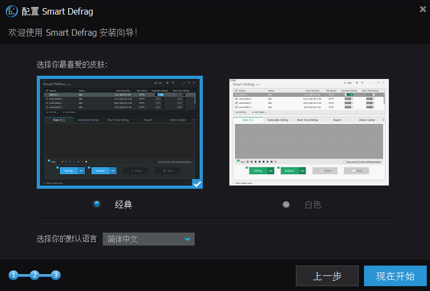This screenshot has width=430, height=291.
Task: Go to step 1 circle indicator
Action: click(14, 275)
